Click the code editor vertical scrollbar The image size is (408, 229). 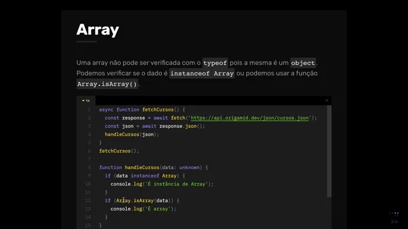pos(329,151)
